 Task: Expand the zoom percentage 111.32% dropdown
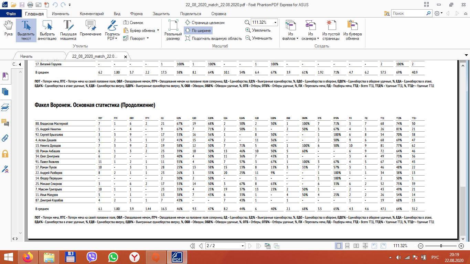[275, 22]
